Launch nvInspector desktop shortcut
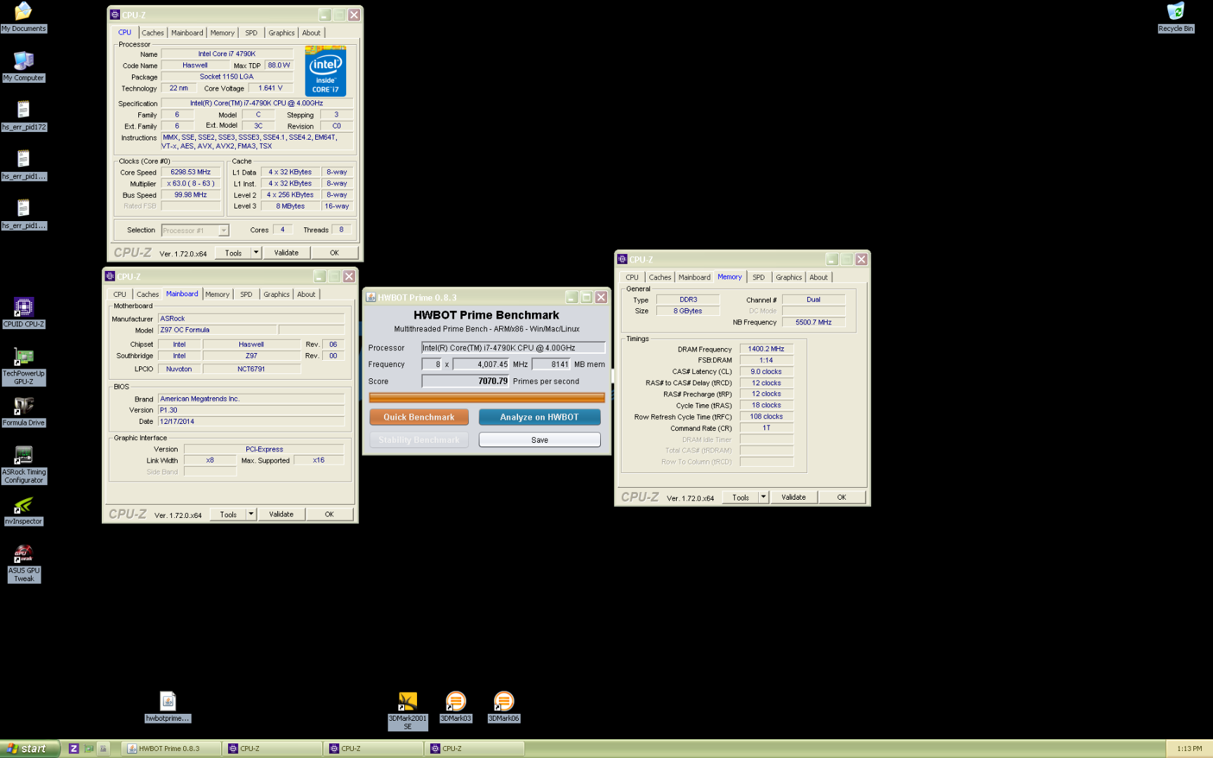This screenshot has height=758, width=1213. click(x=23, y=511)
